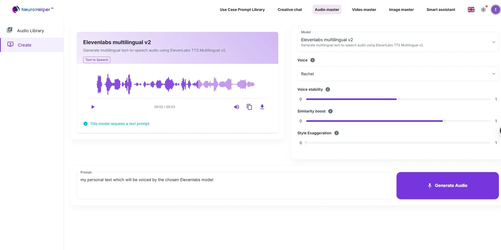Open the Voice dropdown showing Rachel

pos(398,74)
